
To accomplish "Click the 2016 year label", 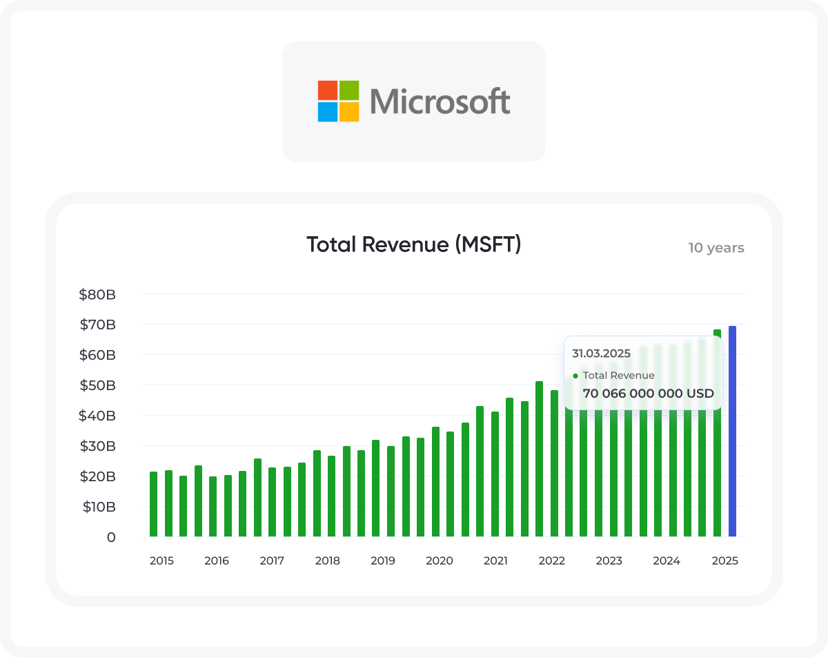I will pyautogui.click(x=217, y=561).
